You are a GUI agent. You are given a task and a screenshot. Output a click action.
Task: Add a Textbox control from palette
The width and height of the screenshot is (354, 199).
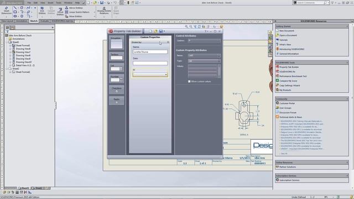tap(117, 56)
